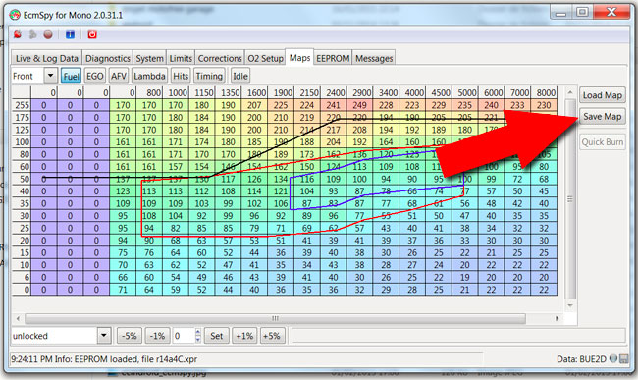Increase values with the +1% button
The height and width of the screenshot is (380, 638).
point(244,336)
